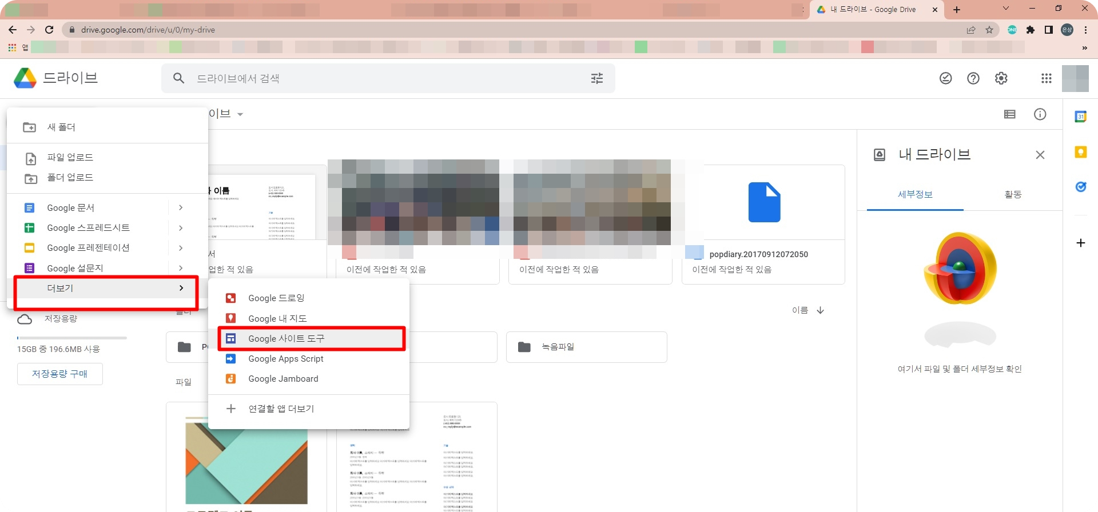The height and width of the screenshot is (512, 1098).
Task: Open the 녹음파일 folder
Action: pyautogui.click(x=587, y=347)
